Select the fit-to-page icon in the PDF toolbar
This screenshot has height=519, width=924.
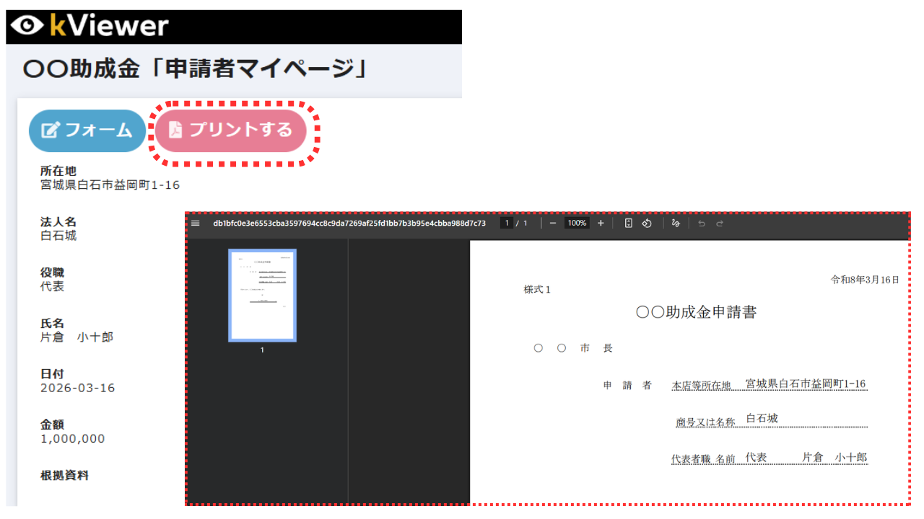[x=628, y=223]
